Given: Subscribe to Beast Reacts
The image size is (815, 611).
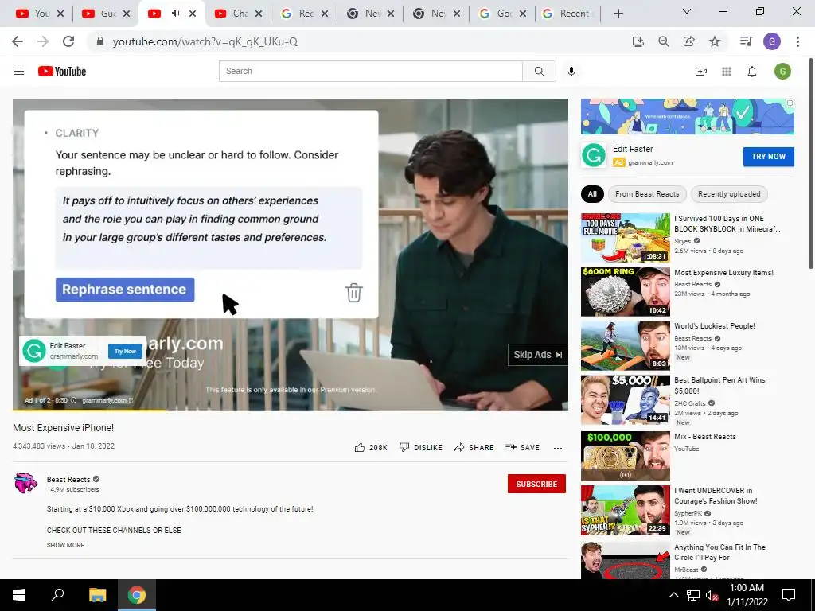Looking at the screenshot, I should coord(536,484).
